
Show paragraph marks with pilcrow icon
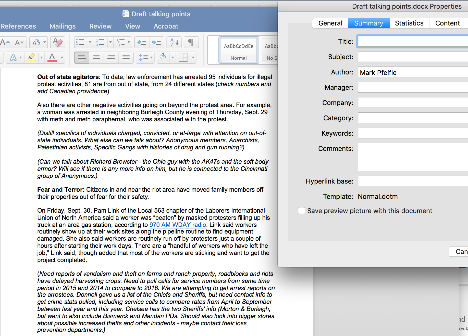pyautogui.click(x=191, y=42)
